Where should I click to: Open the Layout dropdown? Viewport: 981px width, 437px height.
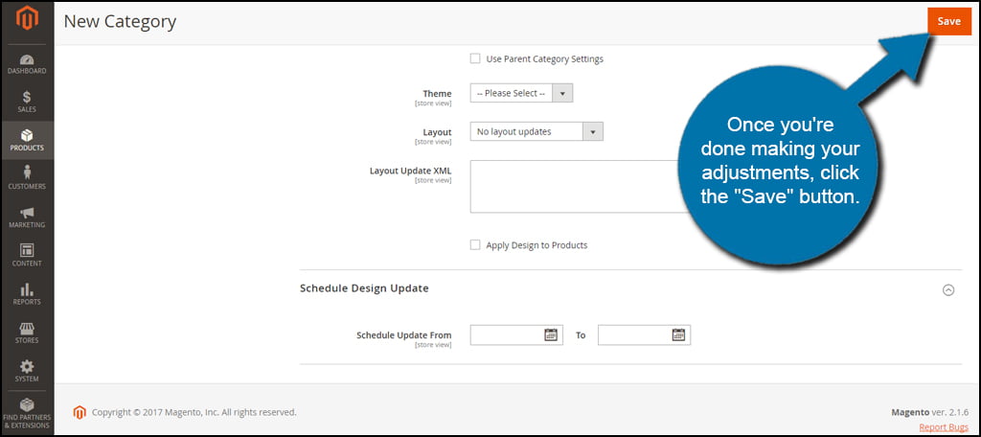pyautogui.click(x=536, y=131)
